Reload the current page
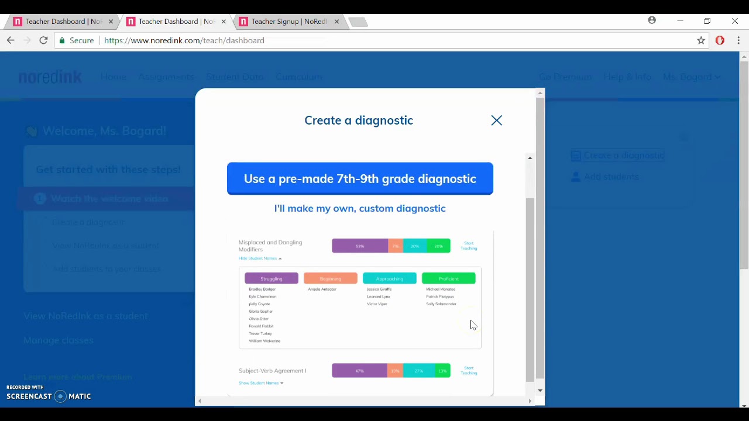 click(43, 40)
